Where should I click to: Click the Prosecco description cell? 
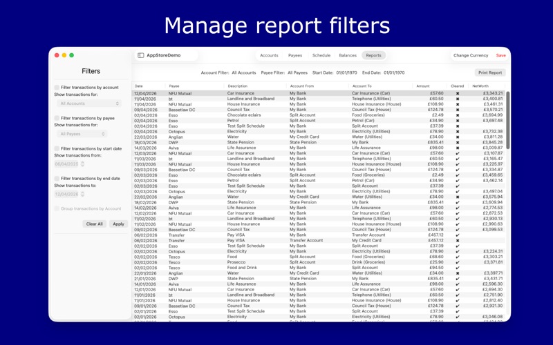coord(236,262)
